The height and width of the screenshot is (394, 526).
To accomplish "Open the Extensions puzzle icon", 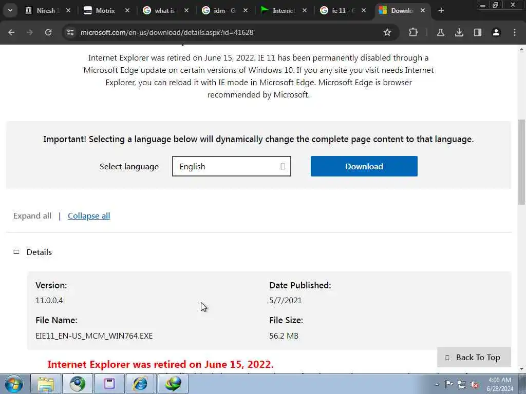I will 414,32.
